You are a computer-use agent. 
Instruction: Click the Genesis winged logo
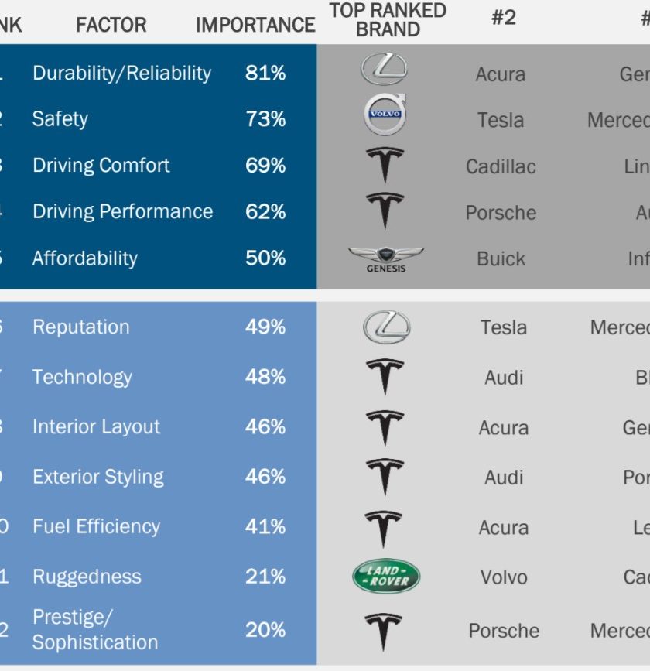[385, 260]
